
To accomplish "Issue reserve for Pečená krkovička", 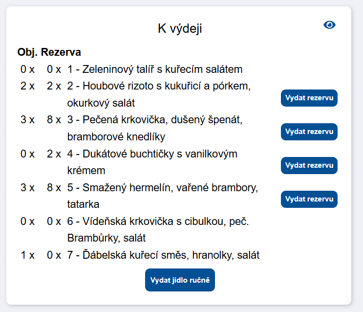I will click(x=309, y=132).
